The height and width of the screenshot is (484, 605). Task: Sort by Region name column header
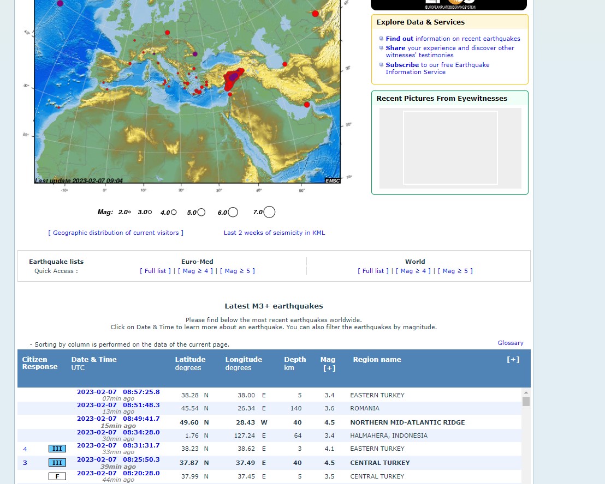click(377, 360)
